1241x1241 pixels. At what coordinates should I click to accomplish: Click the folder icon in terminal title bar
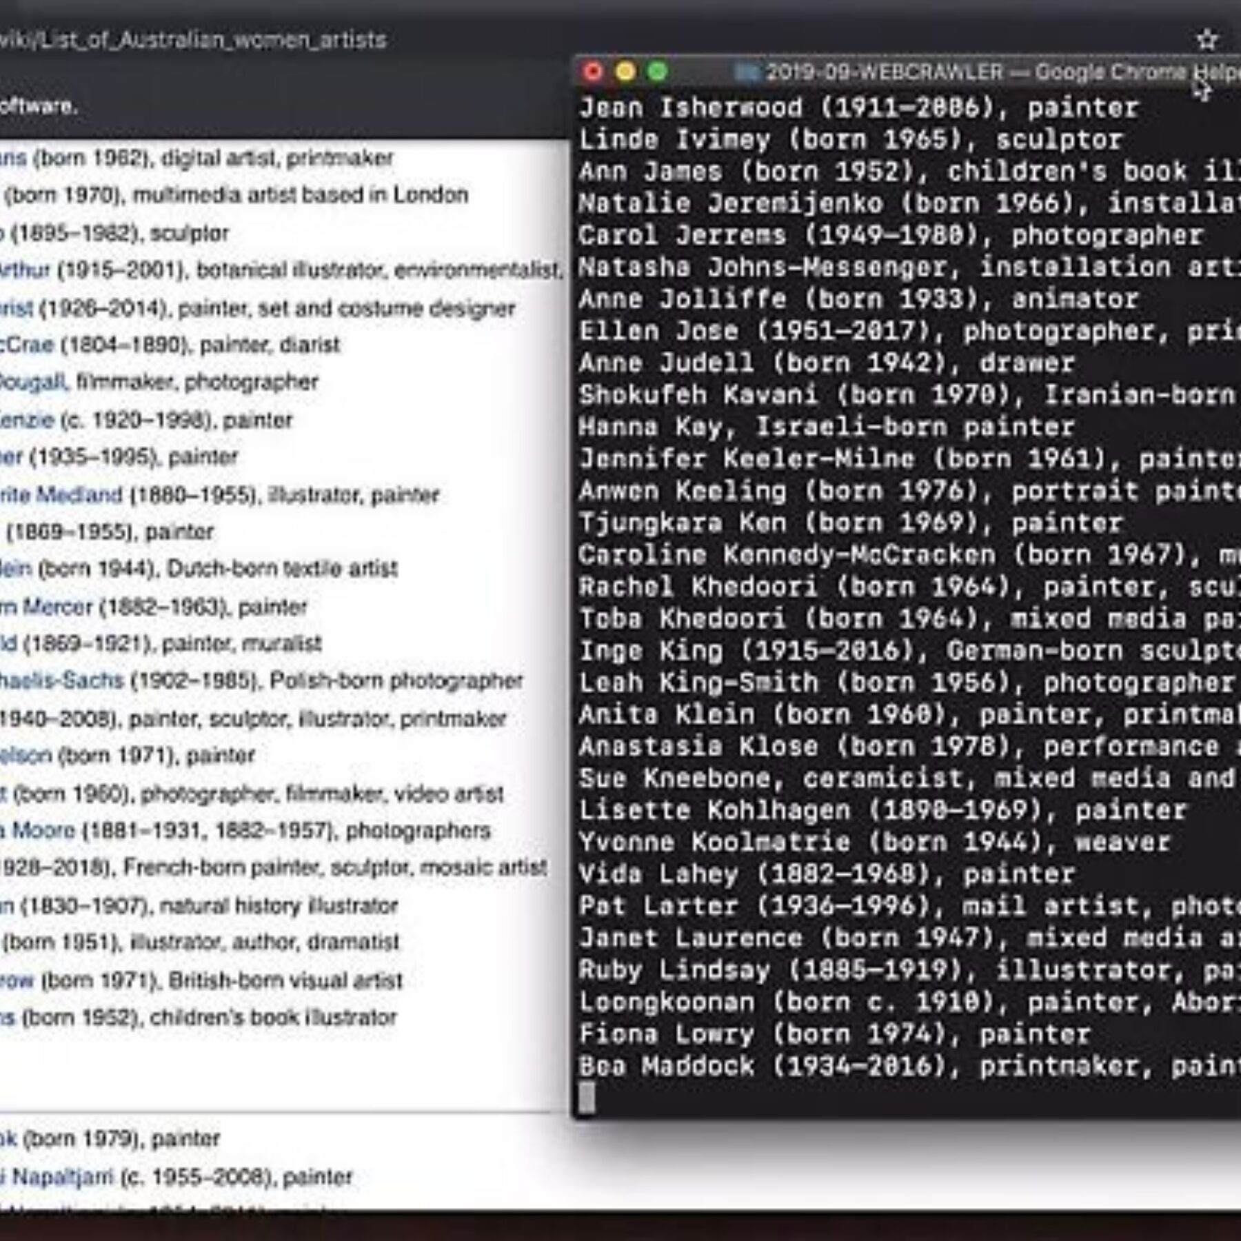pyautogui.click(x=747, y=72)
